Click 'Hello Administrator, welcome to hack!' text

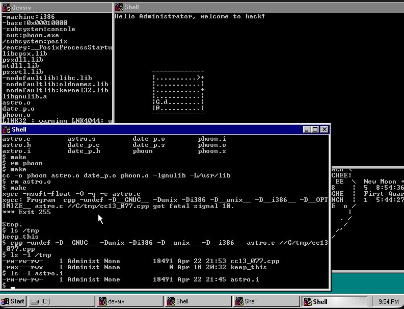point(190,16)
